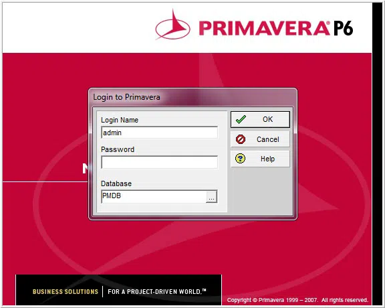
Task: Click the red prohibited icon on Cancel
Action: [x=241, y=139]
